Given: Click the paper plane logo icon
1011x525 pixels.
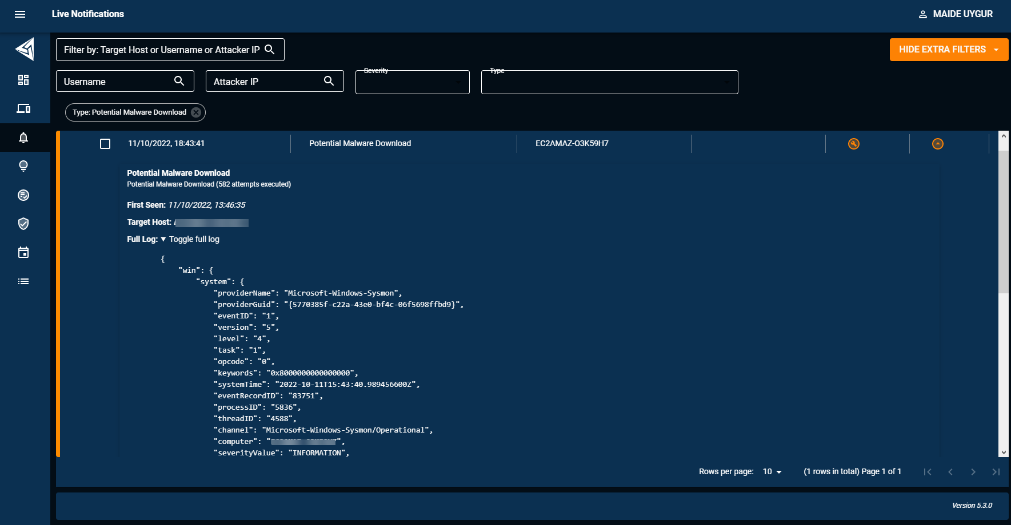Looking at the screenshot, I should [x=25, y=49].
